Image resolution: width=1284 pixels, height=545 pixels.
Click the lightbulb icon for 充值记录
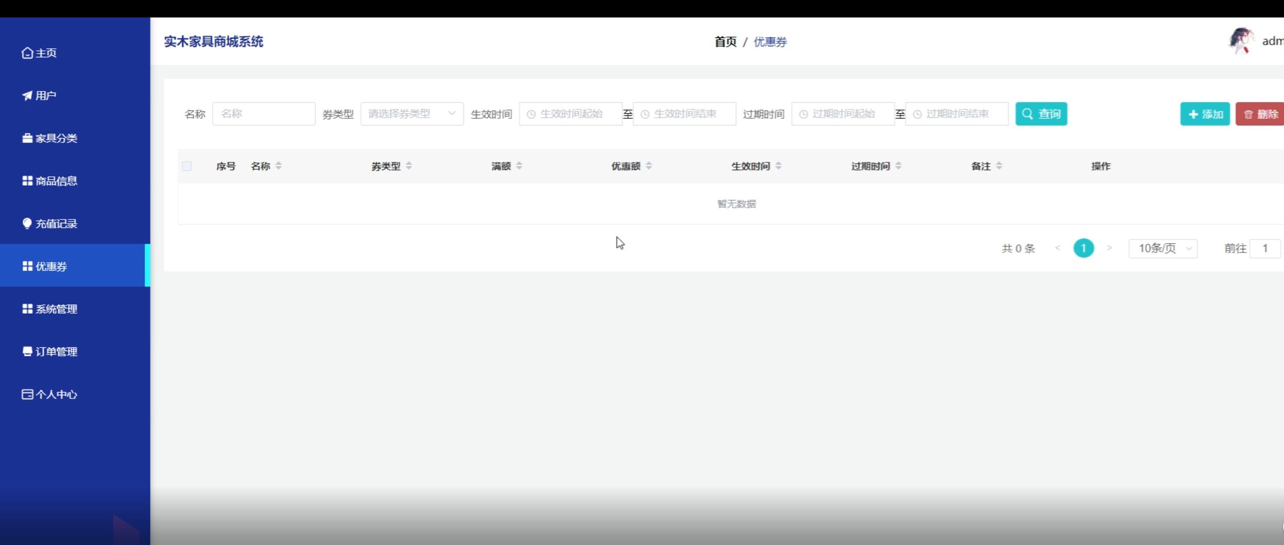coord(27,224)
